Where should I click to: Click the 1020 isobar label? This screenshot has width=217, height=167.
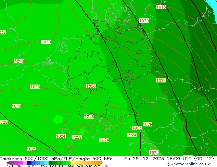point(144,21)
